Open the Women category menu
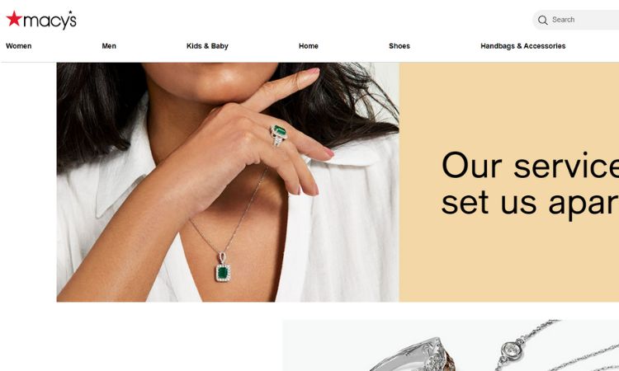Viewport: 619px width, 371px height. (18, 46)
